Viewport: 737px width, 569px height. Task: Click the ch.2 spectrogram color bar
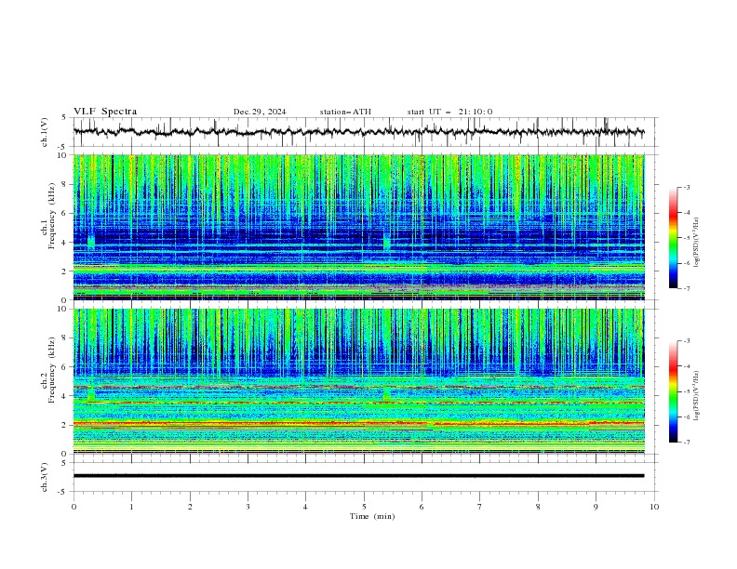(673, 391)
